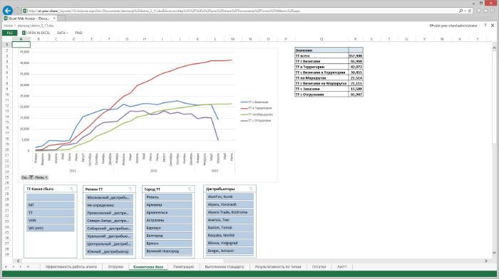Click the browser forward arrow button
The height and width of the screenshot is (279, 499).
[x=18, y=11]
